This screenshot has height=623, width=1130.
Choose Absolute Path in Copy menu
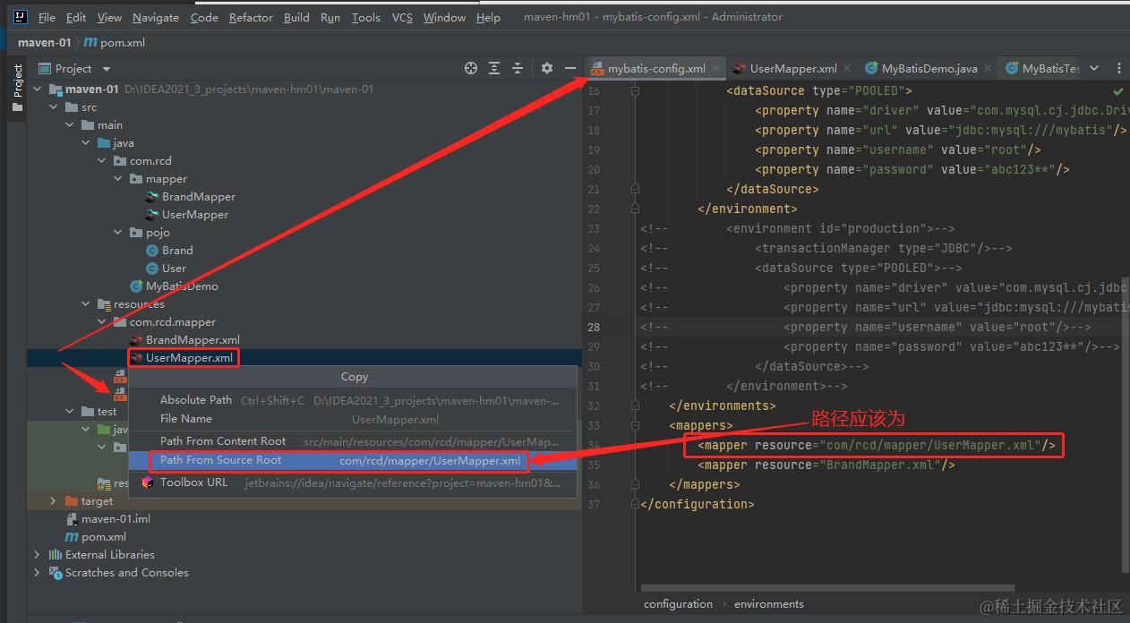tap(353, 400)
